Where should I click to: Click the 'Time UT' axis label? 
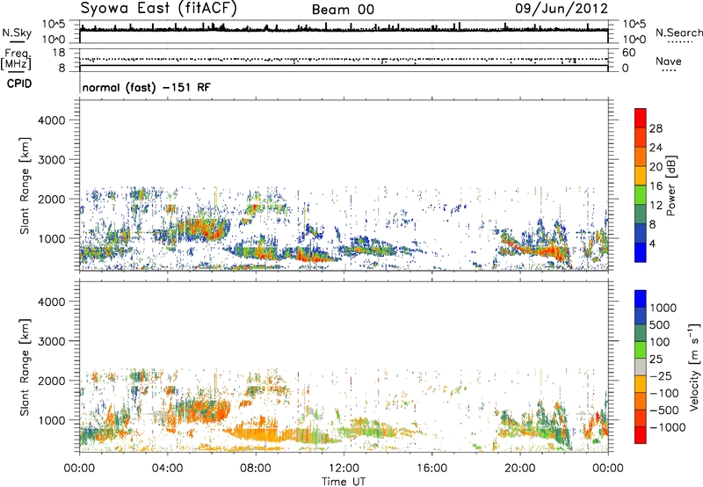(344, 482)
